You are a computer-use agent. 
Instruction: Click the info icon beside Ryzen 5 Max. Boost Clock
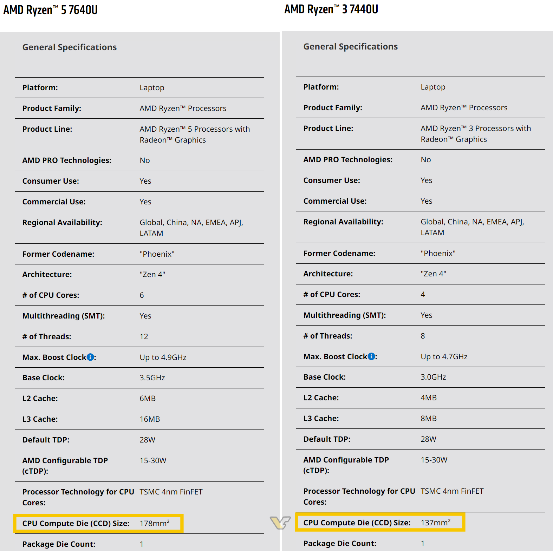pos(90,357)
